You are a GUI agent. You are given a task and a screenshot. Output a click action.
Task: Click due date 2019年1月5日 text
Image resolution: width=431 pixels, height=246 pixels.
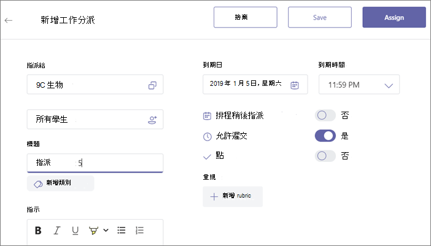click(246, 84)
